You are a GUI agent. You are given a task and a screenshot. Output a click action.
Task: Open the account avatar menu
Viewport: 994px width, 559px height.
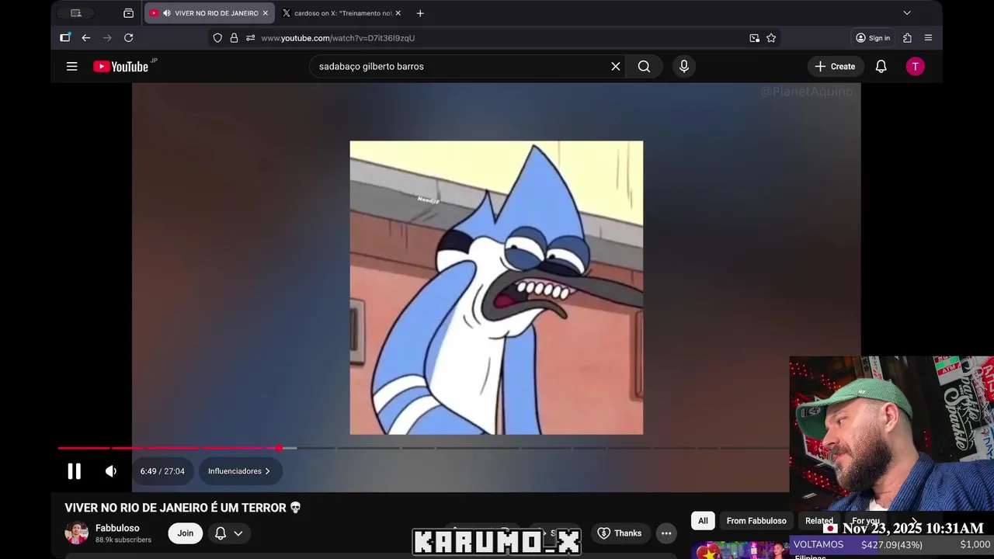916,67
